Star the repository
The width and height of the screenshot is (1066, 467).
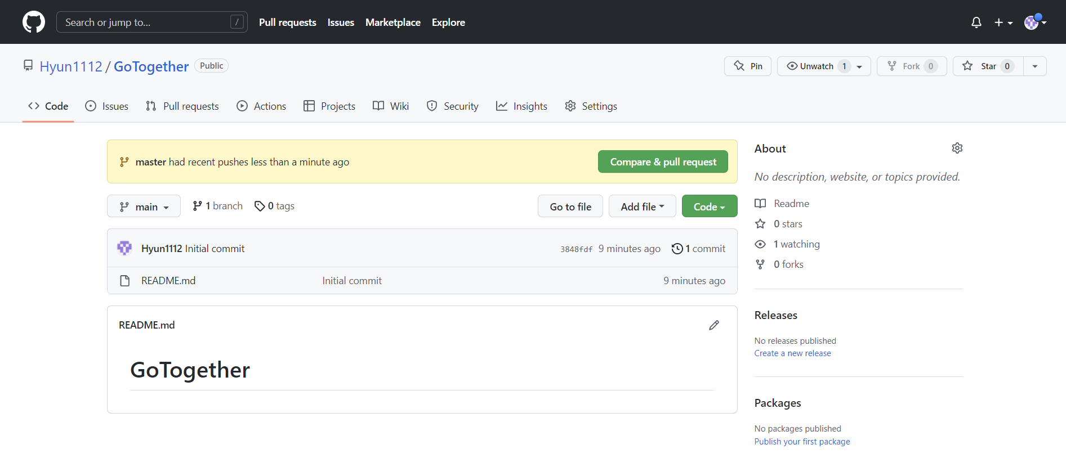tap(988, 66)
